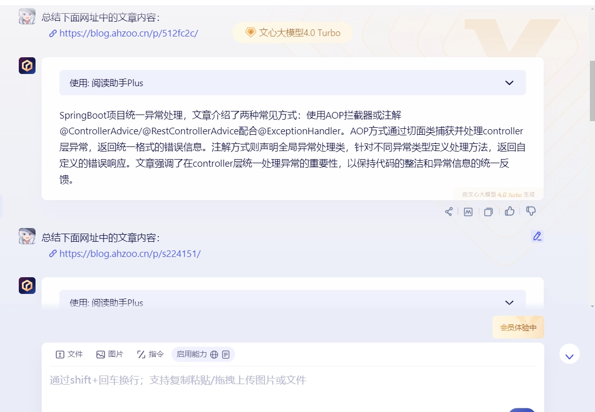Click the user avatar beside the first question
The image size is (595, 412).
pos(27,17)
